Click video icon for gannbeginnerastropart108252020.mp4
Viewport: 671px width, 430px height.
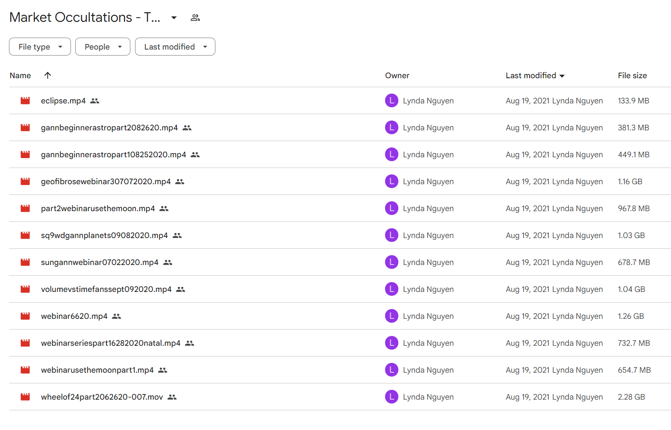tap(25, 155)
